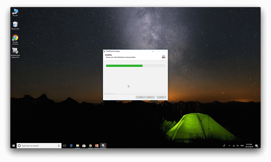Open the network status tray icon
Viewport: 271px width, 162px height.
point(234,146)
